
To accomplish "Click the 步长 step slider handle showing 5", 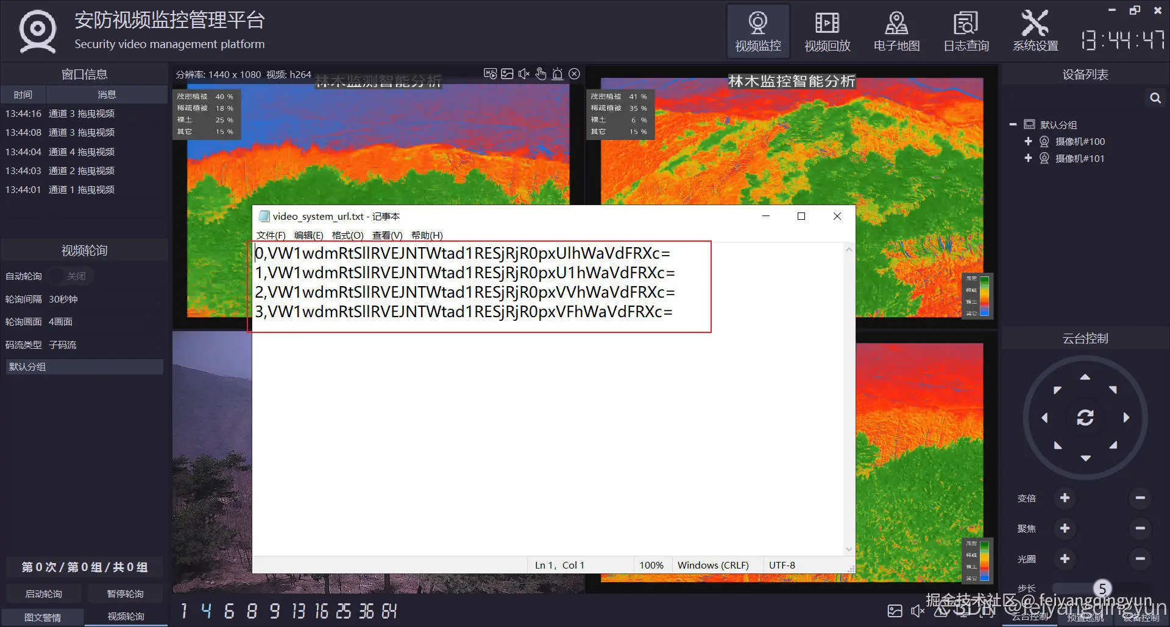I will 1102,589.
